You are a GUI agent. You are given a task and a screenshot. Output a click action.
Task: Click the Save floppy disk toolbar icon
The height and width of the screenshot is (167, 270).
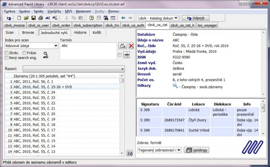pos(33,18)
